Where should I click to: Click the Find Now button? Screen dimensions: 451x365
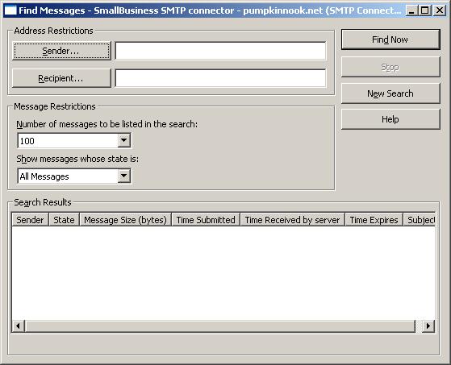390,39
